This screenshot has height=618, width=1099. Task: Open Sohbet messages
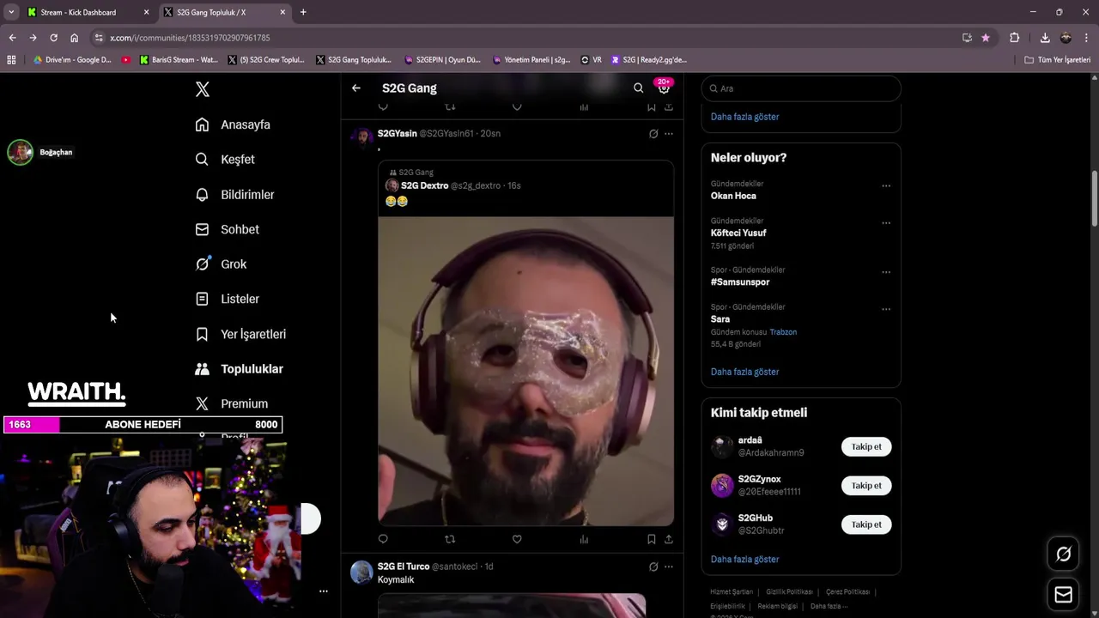pyautogui.click(x=227, y=229)
